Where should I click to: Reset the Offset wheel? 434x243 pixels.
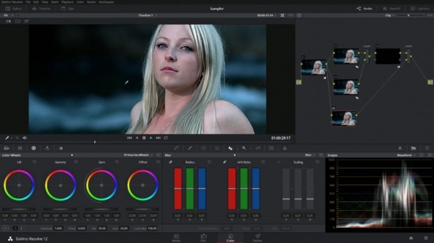click(x=158, y=162)
